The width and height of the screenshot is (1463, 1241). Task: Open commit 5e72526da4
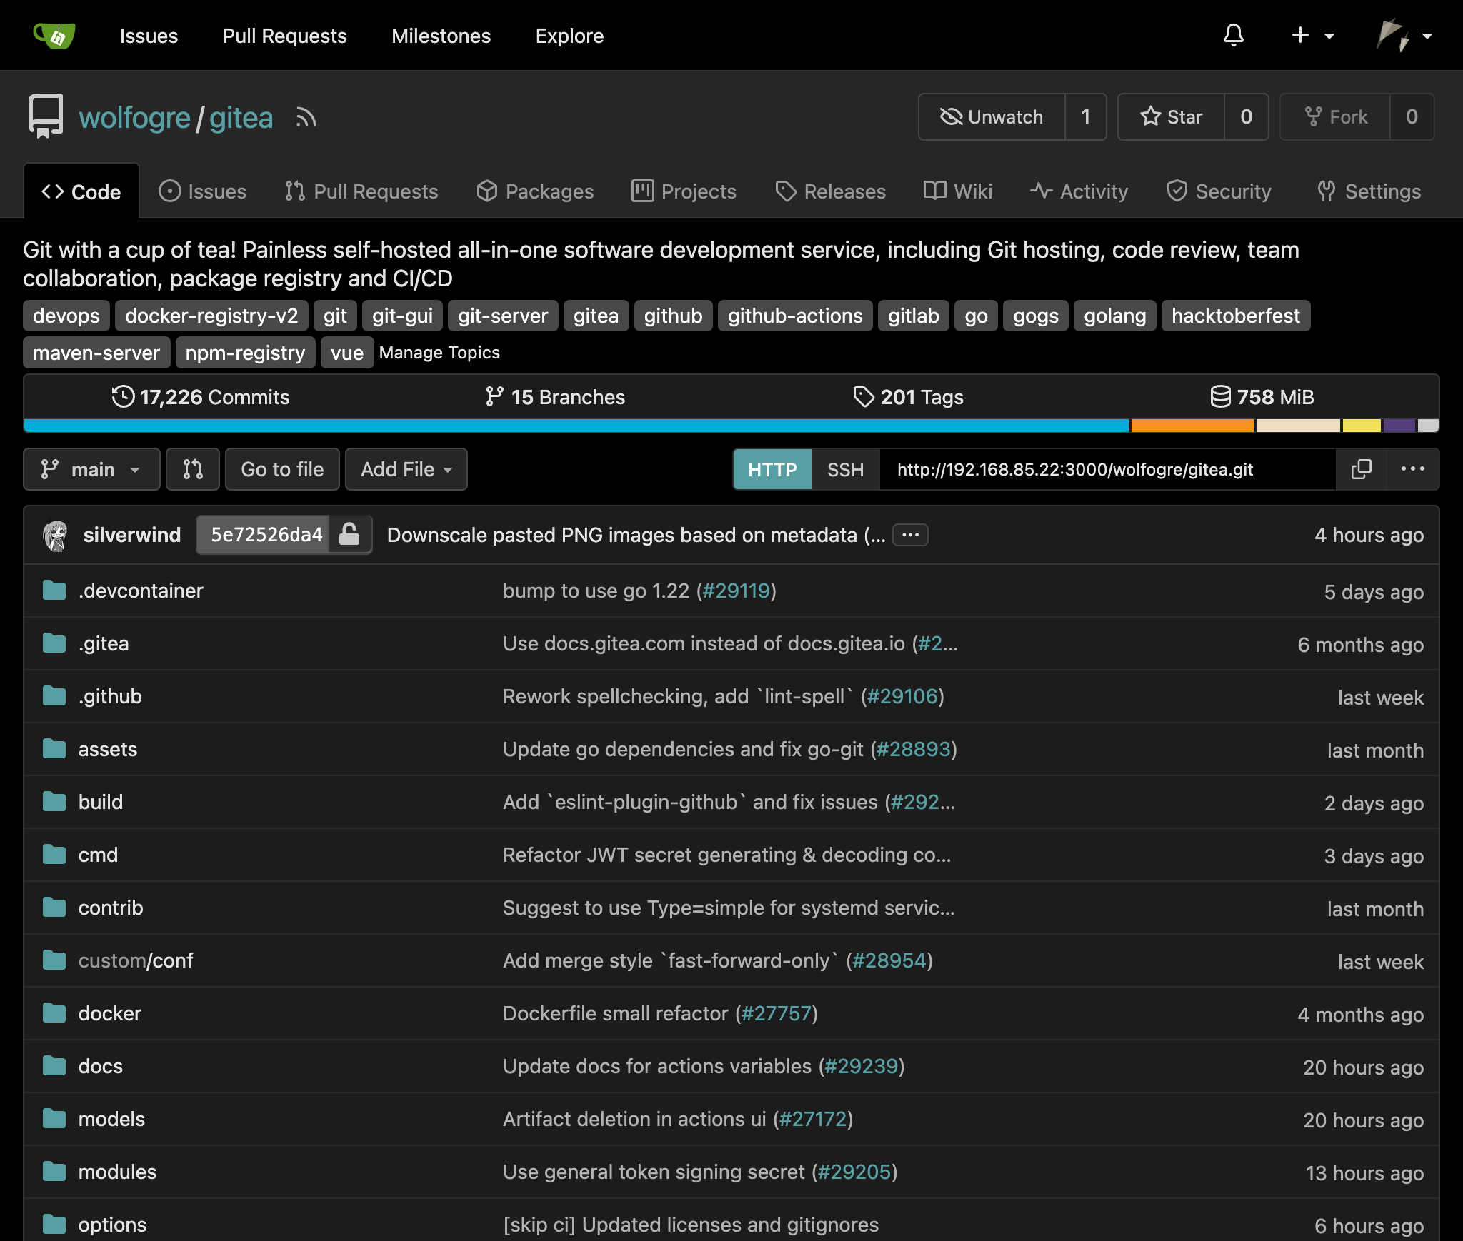pos(266,535)
